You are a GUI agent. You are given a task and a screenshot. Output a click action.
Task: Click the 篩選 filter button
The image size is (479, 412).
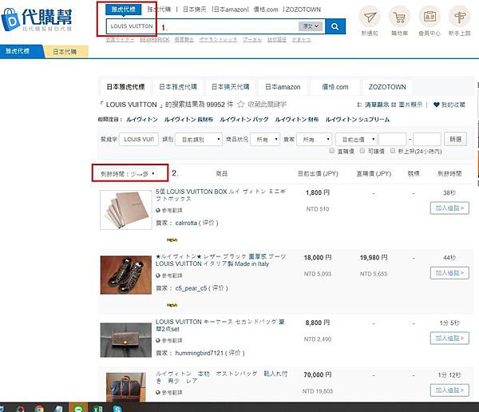[x=455, y=139]
